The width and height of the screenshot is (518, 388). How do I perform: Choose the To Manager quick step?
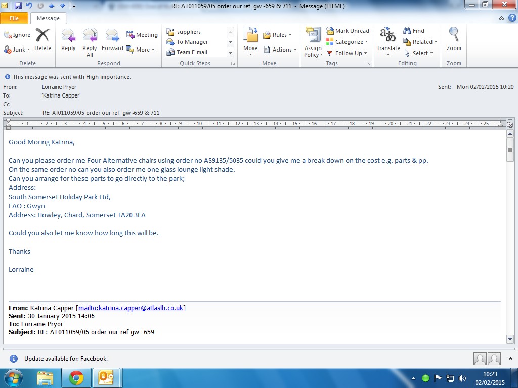pos(196,42)
